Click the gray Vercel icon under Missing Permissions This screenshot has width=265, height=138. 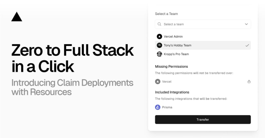158,81
